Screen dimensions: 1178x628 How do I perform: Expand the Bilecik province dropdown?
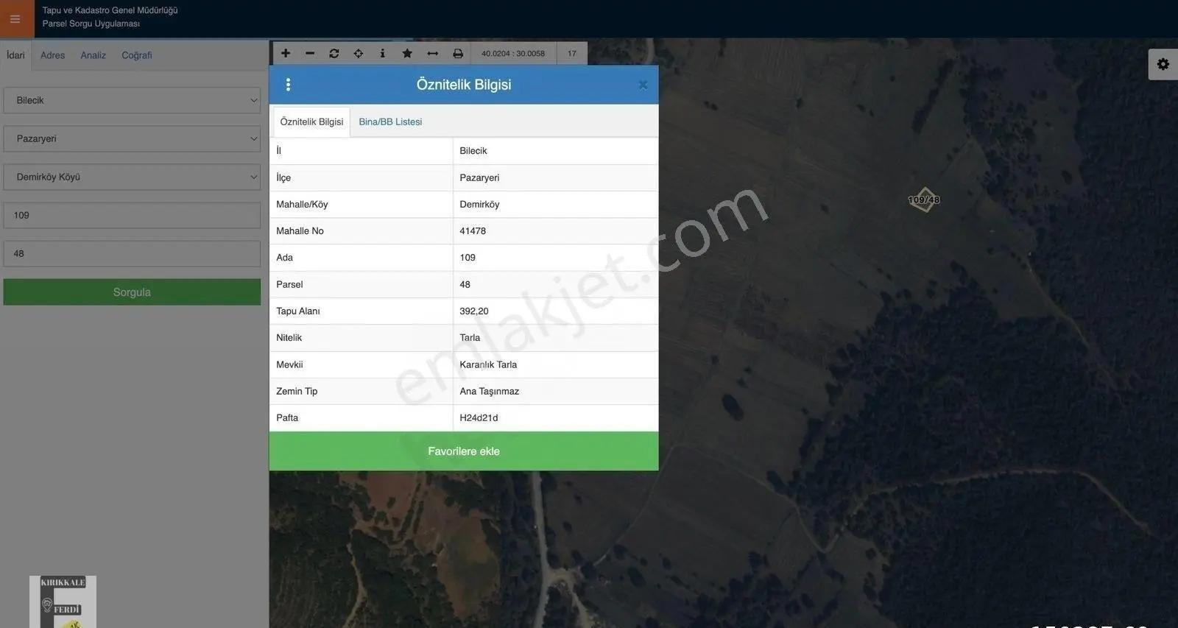(132, 100)
